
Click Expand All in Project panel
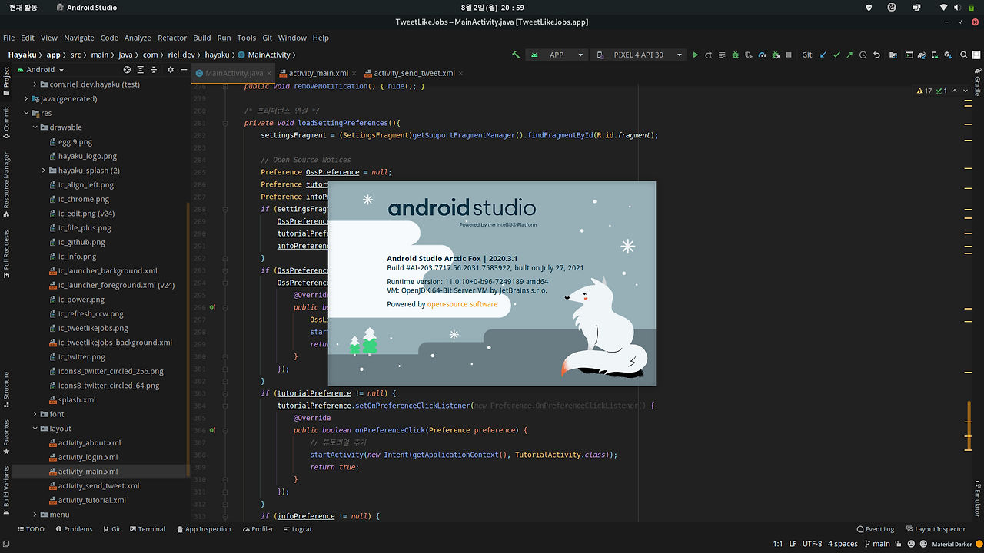pos(141,69)
